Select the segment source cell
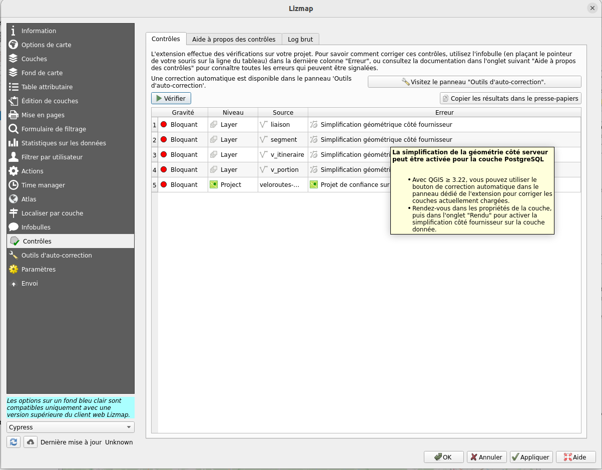The width and height of the screenshot is (602, 470). tap(283, 140)
